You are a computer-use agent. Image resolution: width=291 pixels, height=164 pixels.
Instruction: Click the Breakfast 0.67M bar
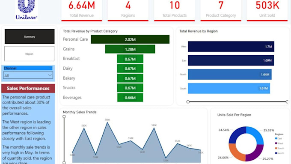tap(130, 59)
